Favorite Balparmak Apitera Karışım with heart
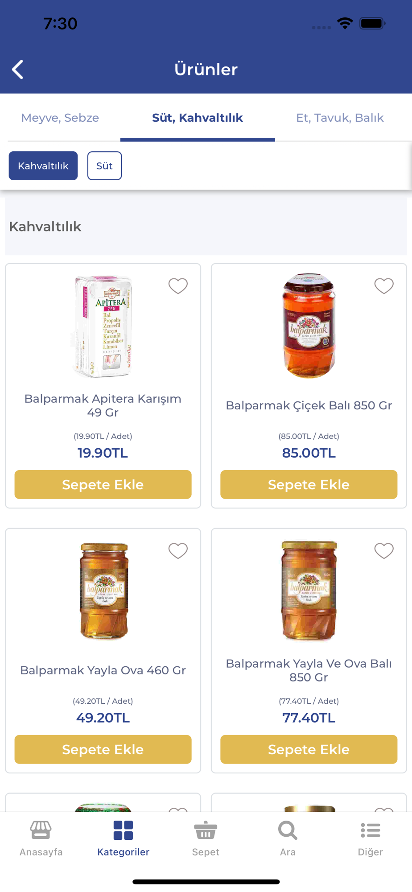This screenshot has width=412, height=892. click(x=178, y=286)
